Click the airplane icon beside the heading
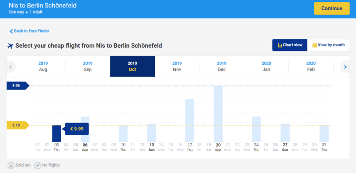 pyautogui.click(x=10, y=46)
